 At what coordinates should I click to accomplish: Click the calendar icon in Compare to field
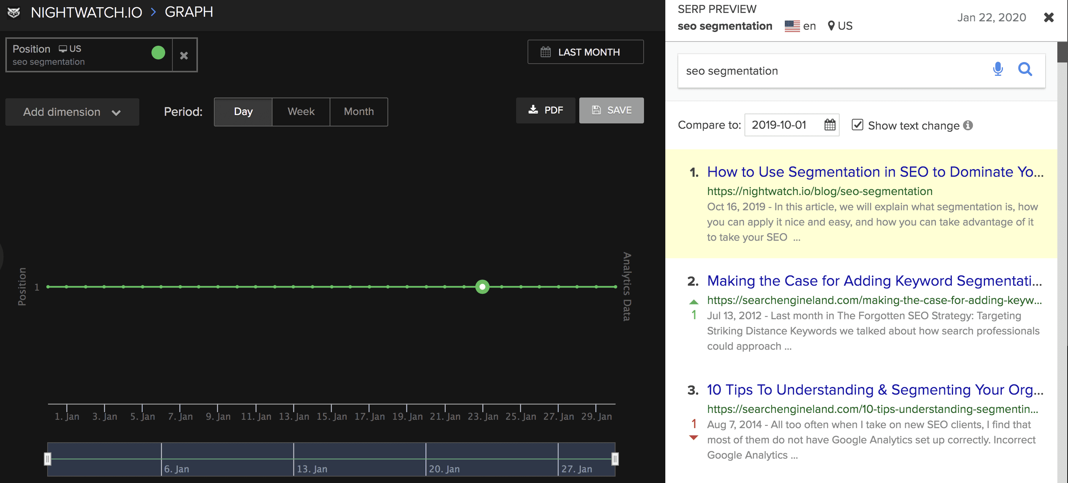(x=829, y=125)
